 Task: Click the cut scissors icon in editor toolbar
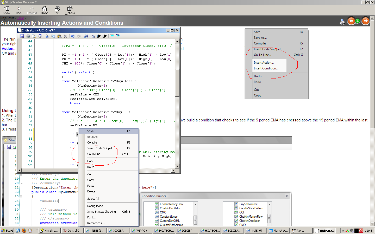coord(47,36)
